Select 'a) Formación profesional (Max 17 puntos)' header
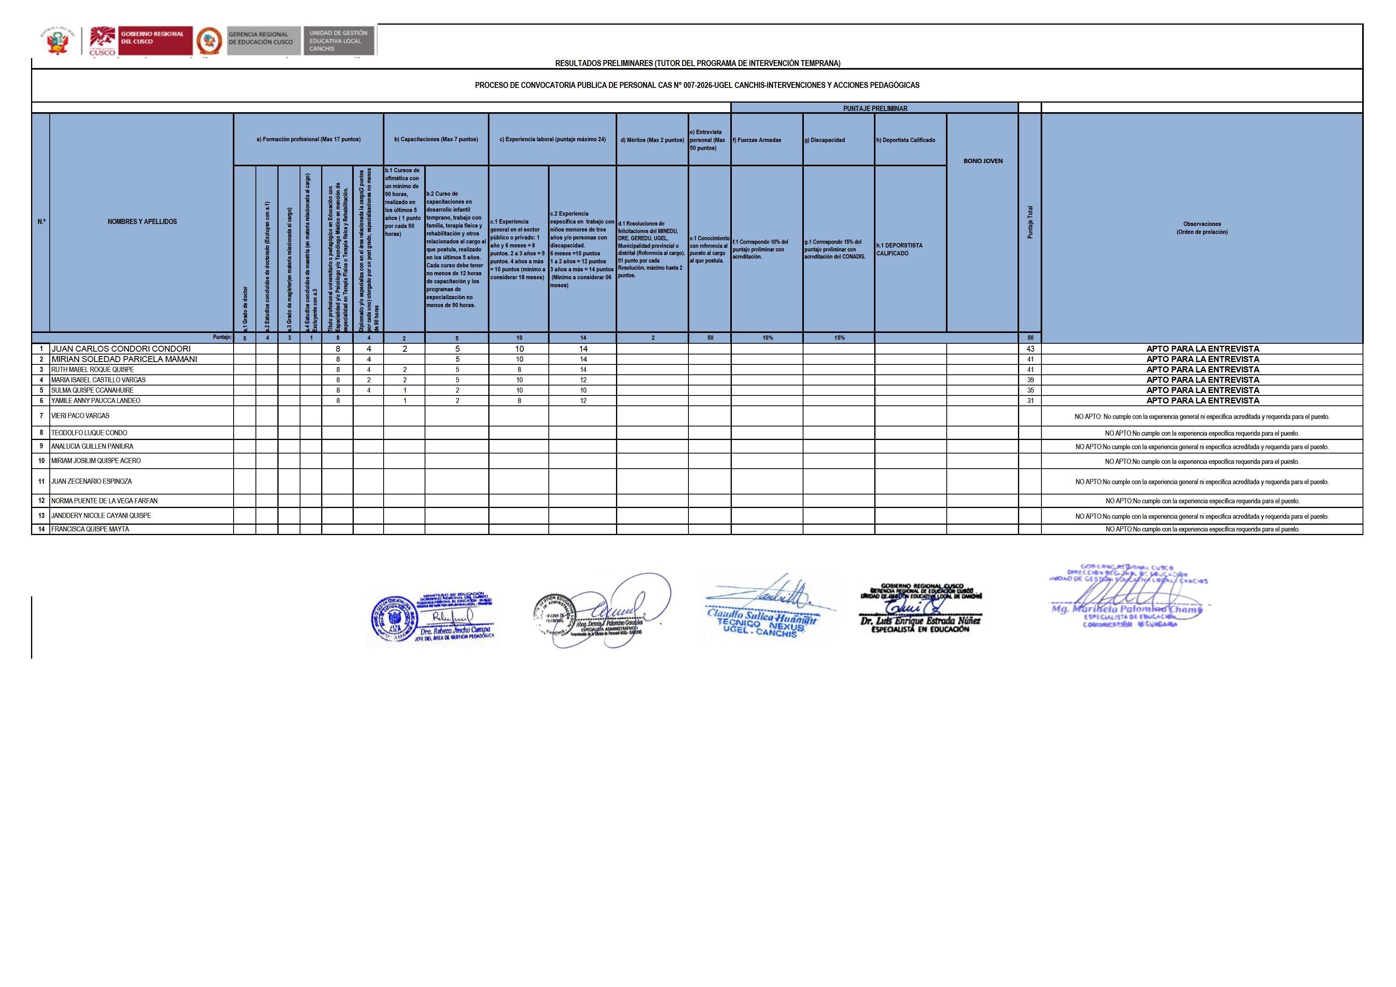The image size is (1396, 987). [x=308, y=140]
